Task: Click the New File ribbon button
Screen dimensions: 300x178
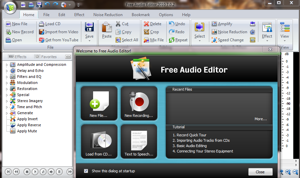Action: coord(17,24)
